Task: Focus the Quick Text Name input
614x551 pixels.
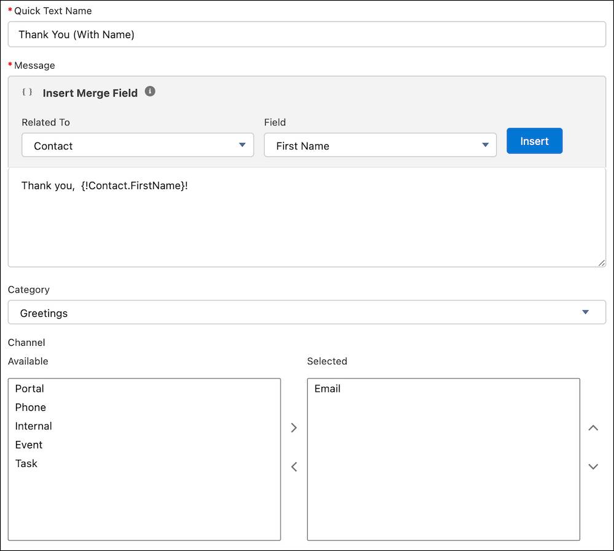Action: coord(307,34)
